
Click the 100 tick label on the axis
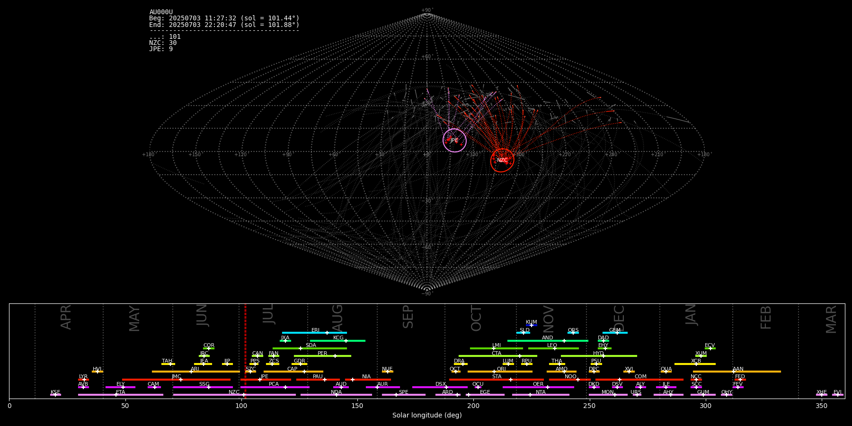click(x=241, y=406)
